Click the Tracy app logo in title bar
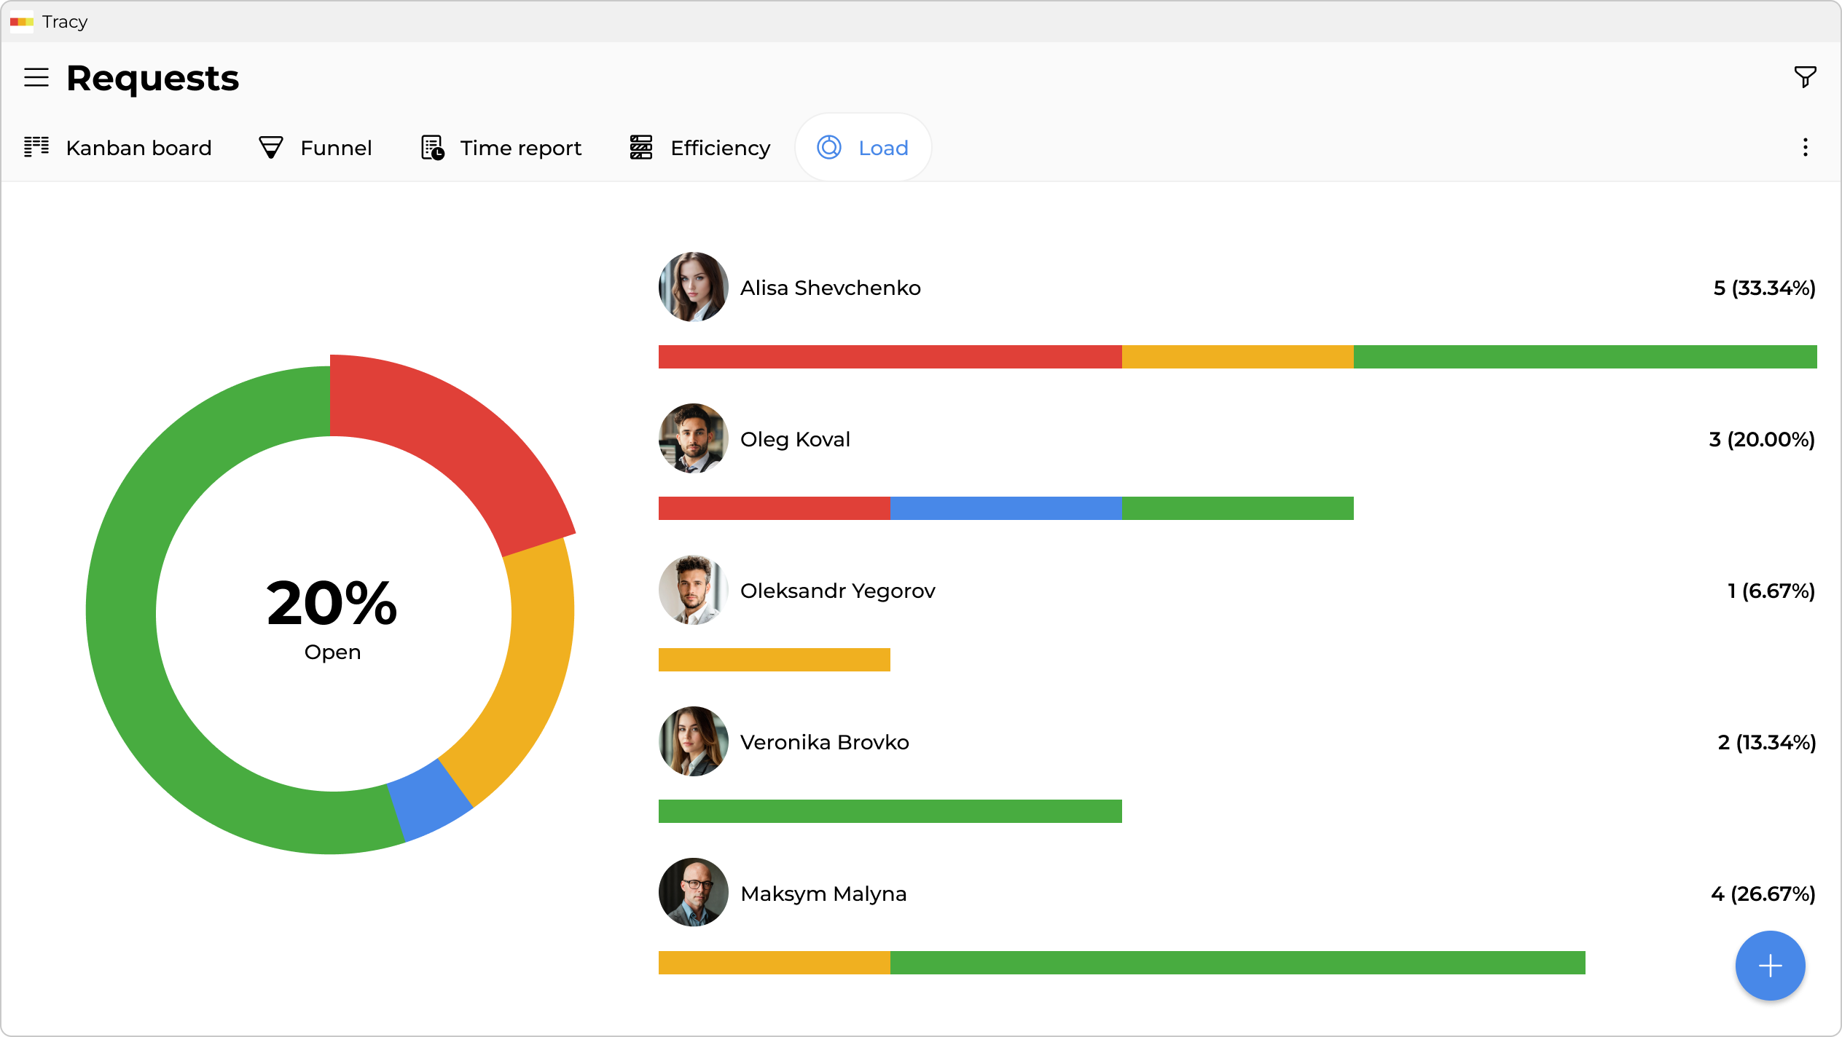 click(22, 22)
